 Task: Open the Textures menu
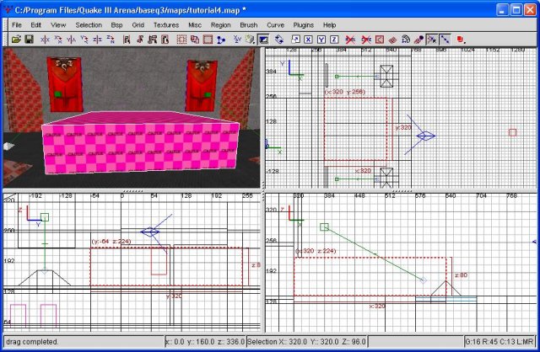pyautogui.click(x=166, y=25)
